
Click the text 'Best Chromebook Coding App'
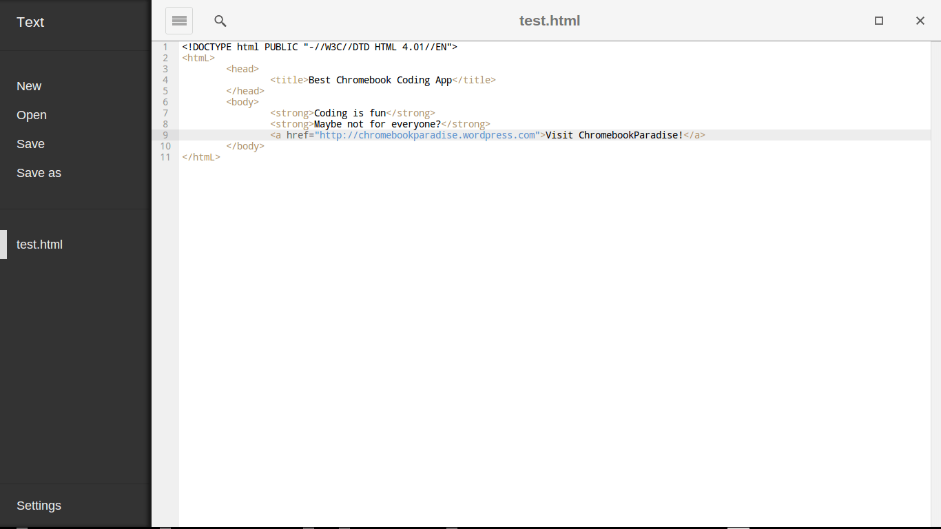point(380,80)
